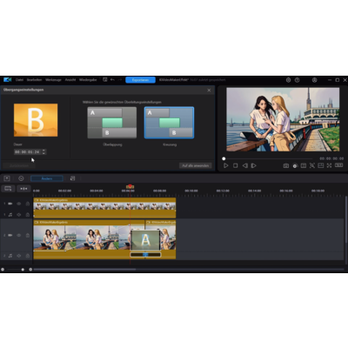Open the help question mark icon

297,80
